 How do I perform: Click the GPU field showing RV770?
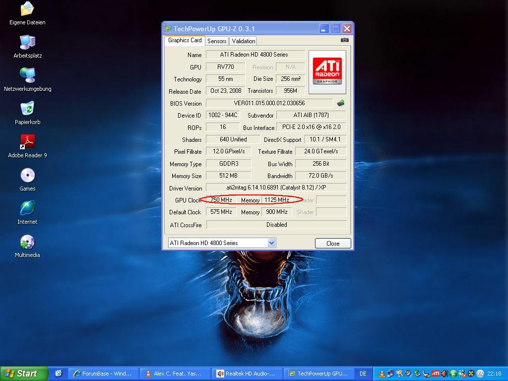pos(226,67)
